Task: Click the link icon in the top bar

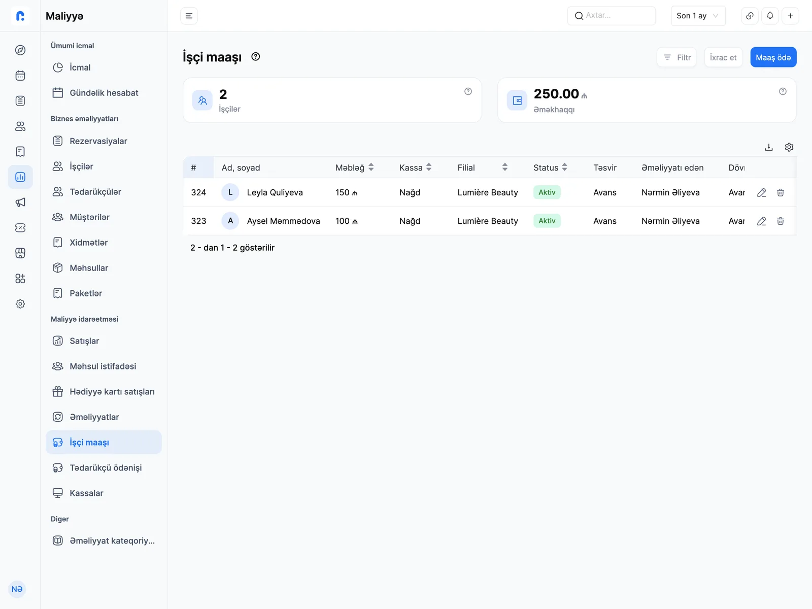Action: [x=750, y=16]
